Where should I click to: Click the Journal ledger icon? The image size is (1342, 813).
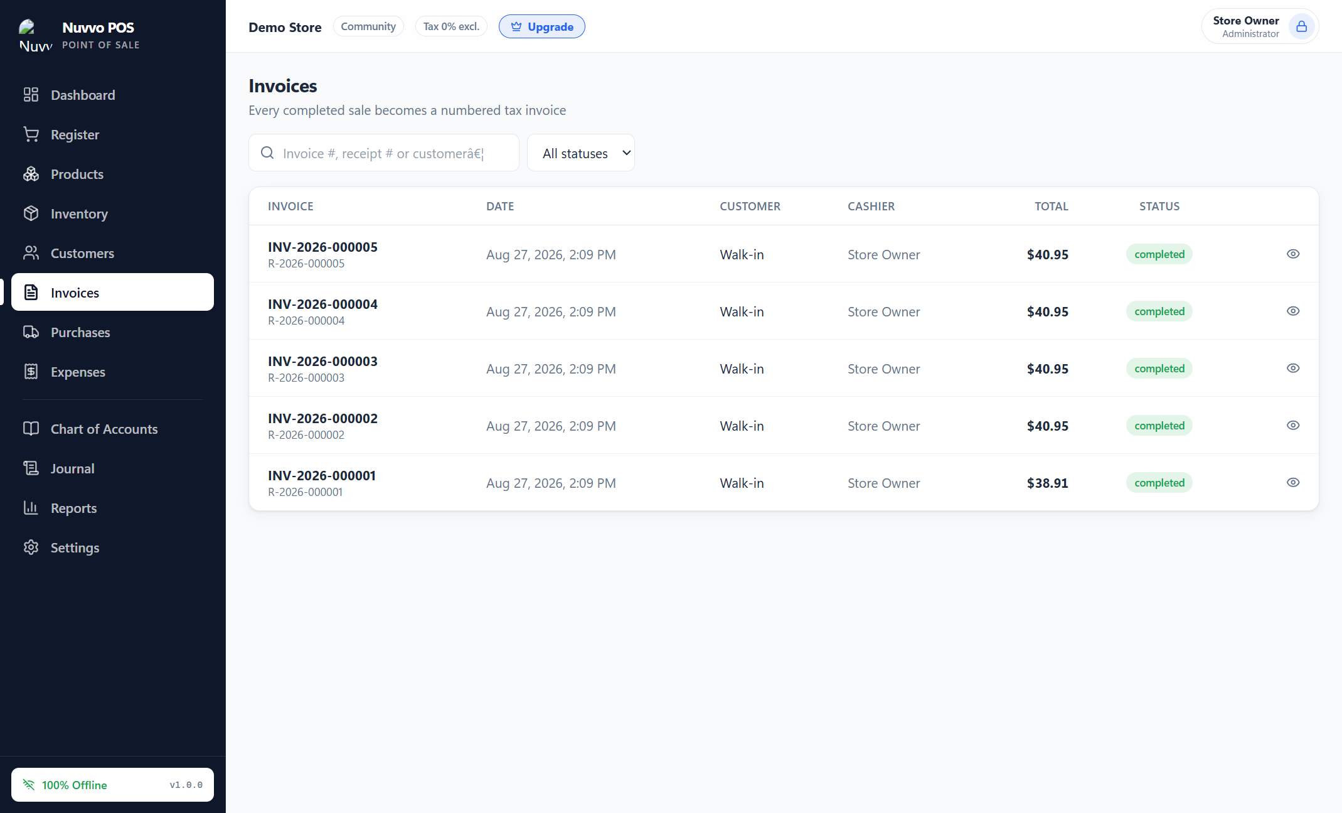coord(31,468)
